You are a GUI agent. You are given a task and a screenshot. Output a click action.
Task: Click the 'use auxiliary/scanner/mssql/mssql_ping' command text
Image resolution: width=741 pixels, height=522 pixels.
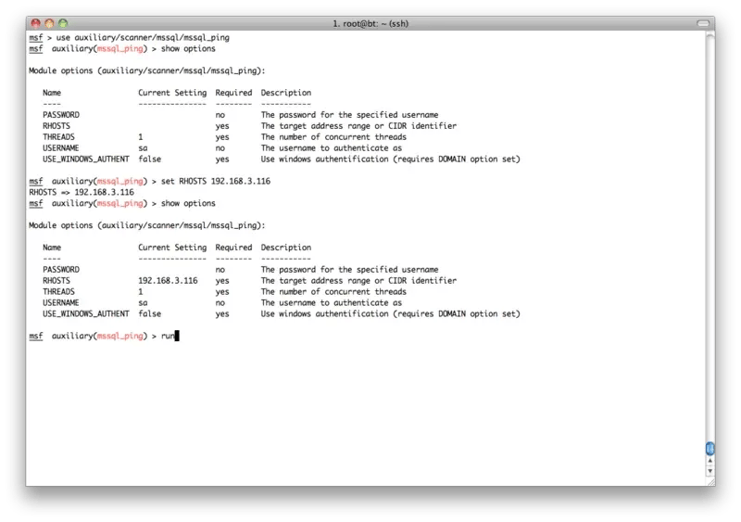pyautogui.click(x=144, y=36)
